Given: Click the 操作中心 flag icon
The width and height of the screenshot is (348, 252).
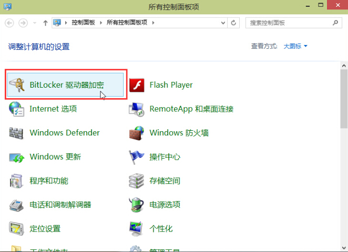Looking at the screenshot, I should pos(137,157).
